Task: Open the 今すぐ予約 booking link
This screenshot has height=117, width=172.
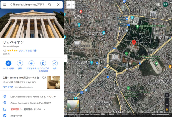Action: coord(8,87)
